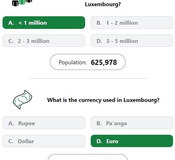Click the Population 625,978 result box
The width and height of the screenshot is (175, 160).
[x=88, y=62]
